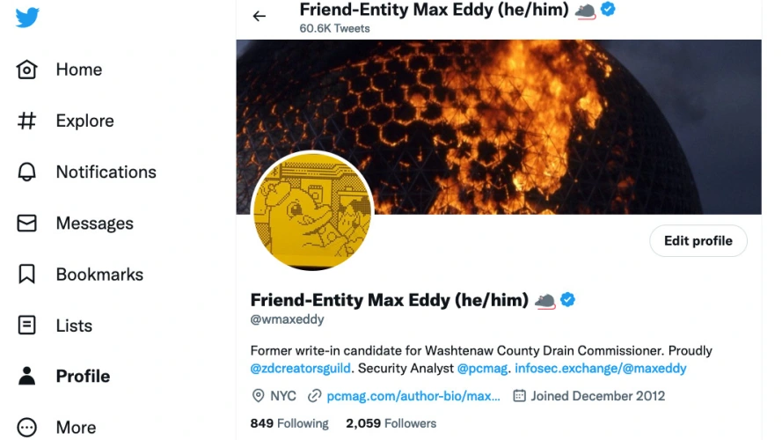Go to Home via house icon
The height and width of the screenshot is (440, 782).
point(27,70)
